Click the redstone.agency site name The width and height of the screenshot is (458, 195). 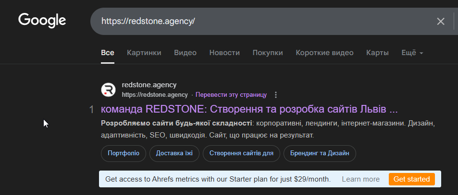pyautogui.click(x=149, y=85)
